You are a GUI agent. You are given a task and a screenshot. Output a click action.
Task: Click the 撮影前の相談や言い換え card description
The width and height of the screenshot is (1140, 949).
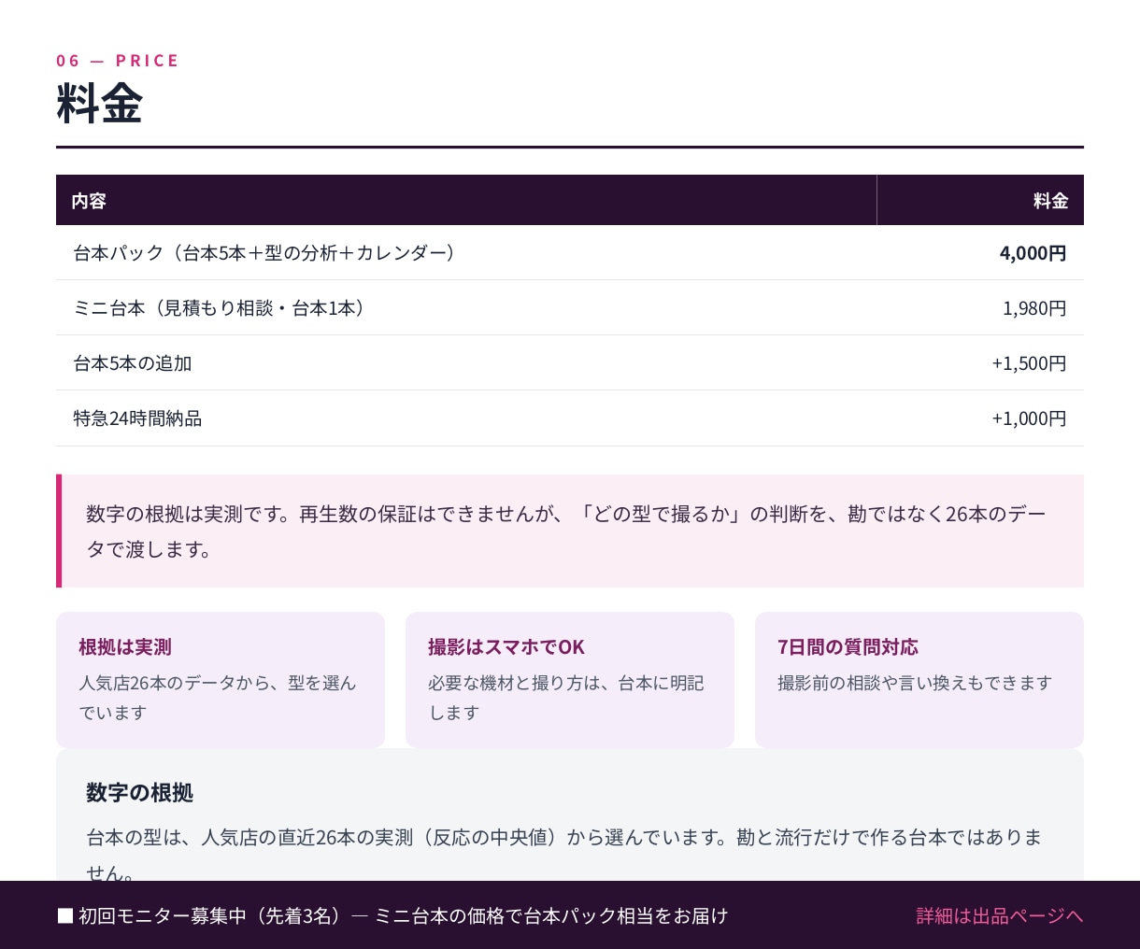click(915, 683)
